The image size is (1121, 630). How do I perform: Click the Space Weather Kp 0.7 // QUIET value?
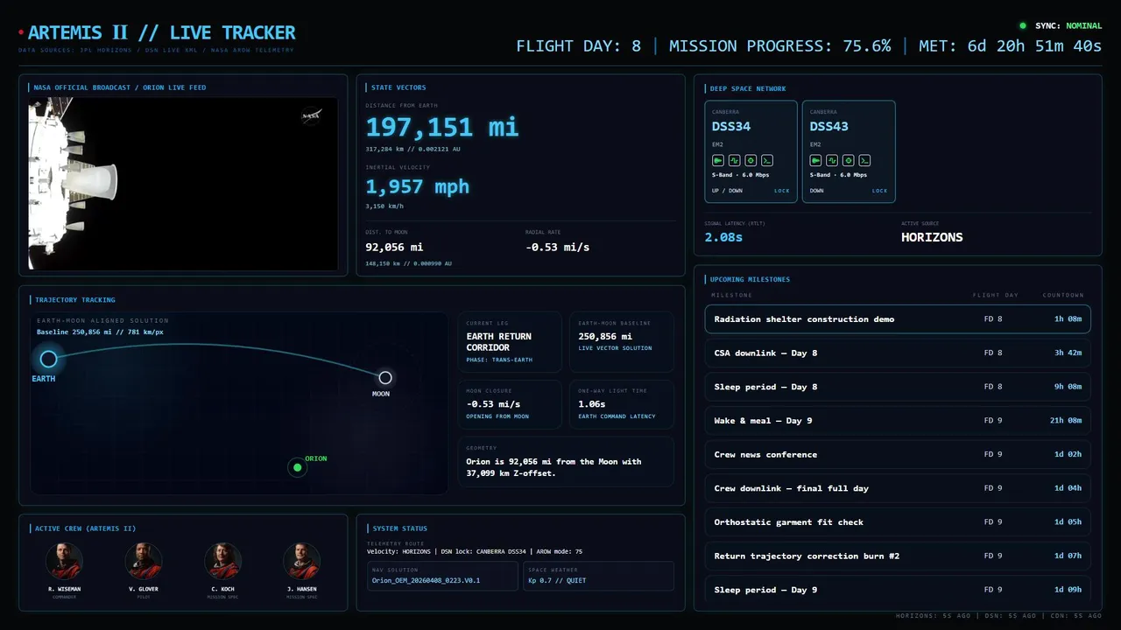pyautogui.click(x=557, y=580)
